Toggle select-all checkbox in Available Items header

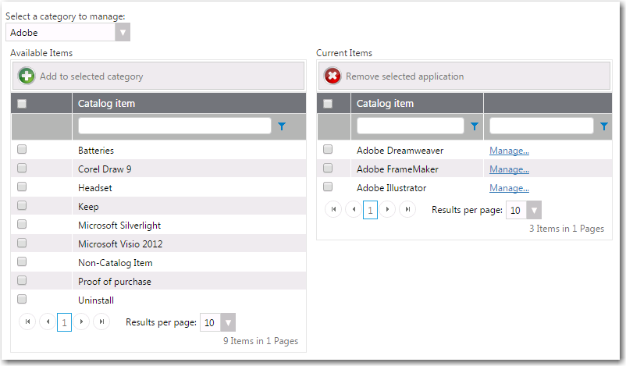point(22,103)
